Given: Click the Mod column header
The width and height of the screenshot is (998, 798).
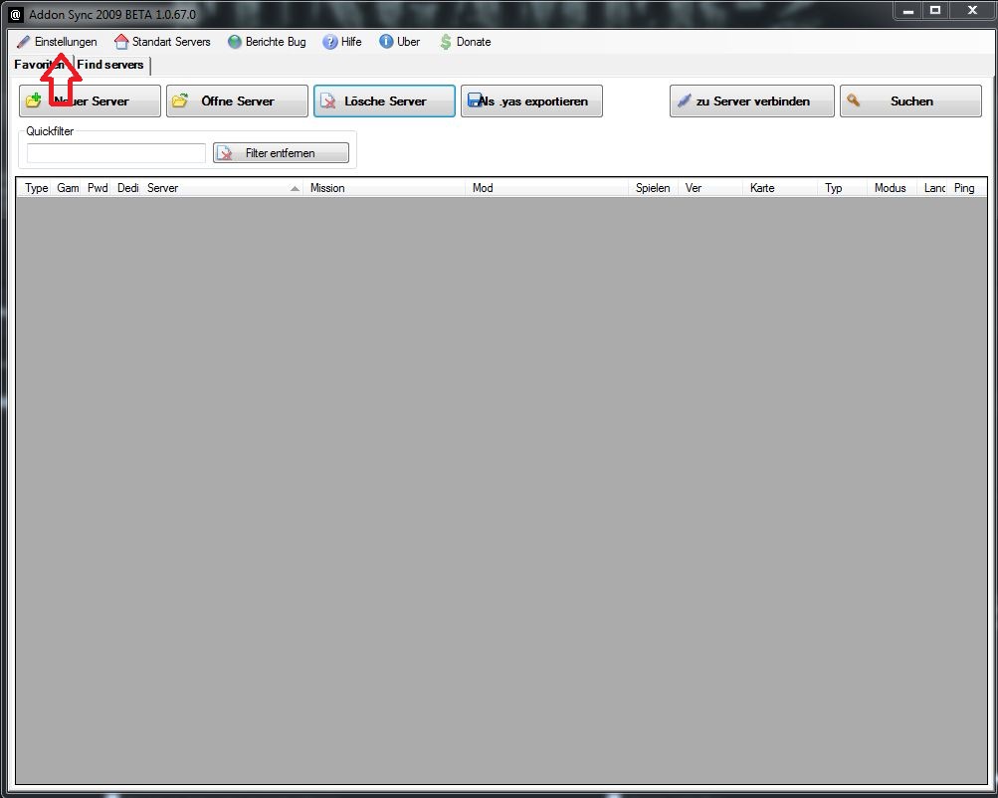Looking at the screenshot, I should [x=547, y=188].
